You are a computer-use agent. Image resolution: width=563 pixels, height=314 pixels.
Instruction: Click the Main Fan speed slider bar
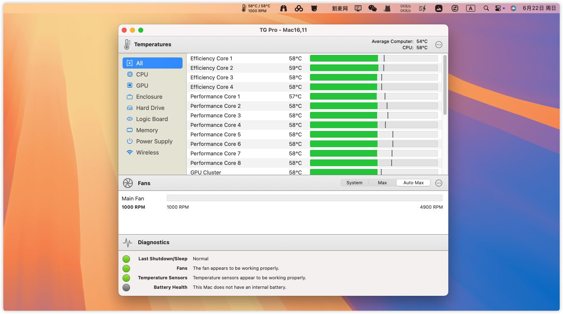[305, 198]
